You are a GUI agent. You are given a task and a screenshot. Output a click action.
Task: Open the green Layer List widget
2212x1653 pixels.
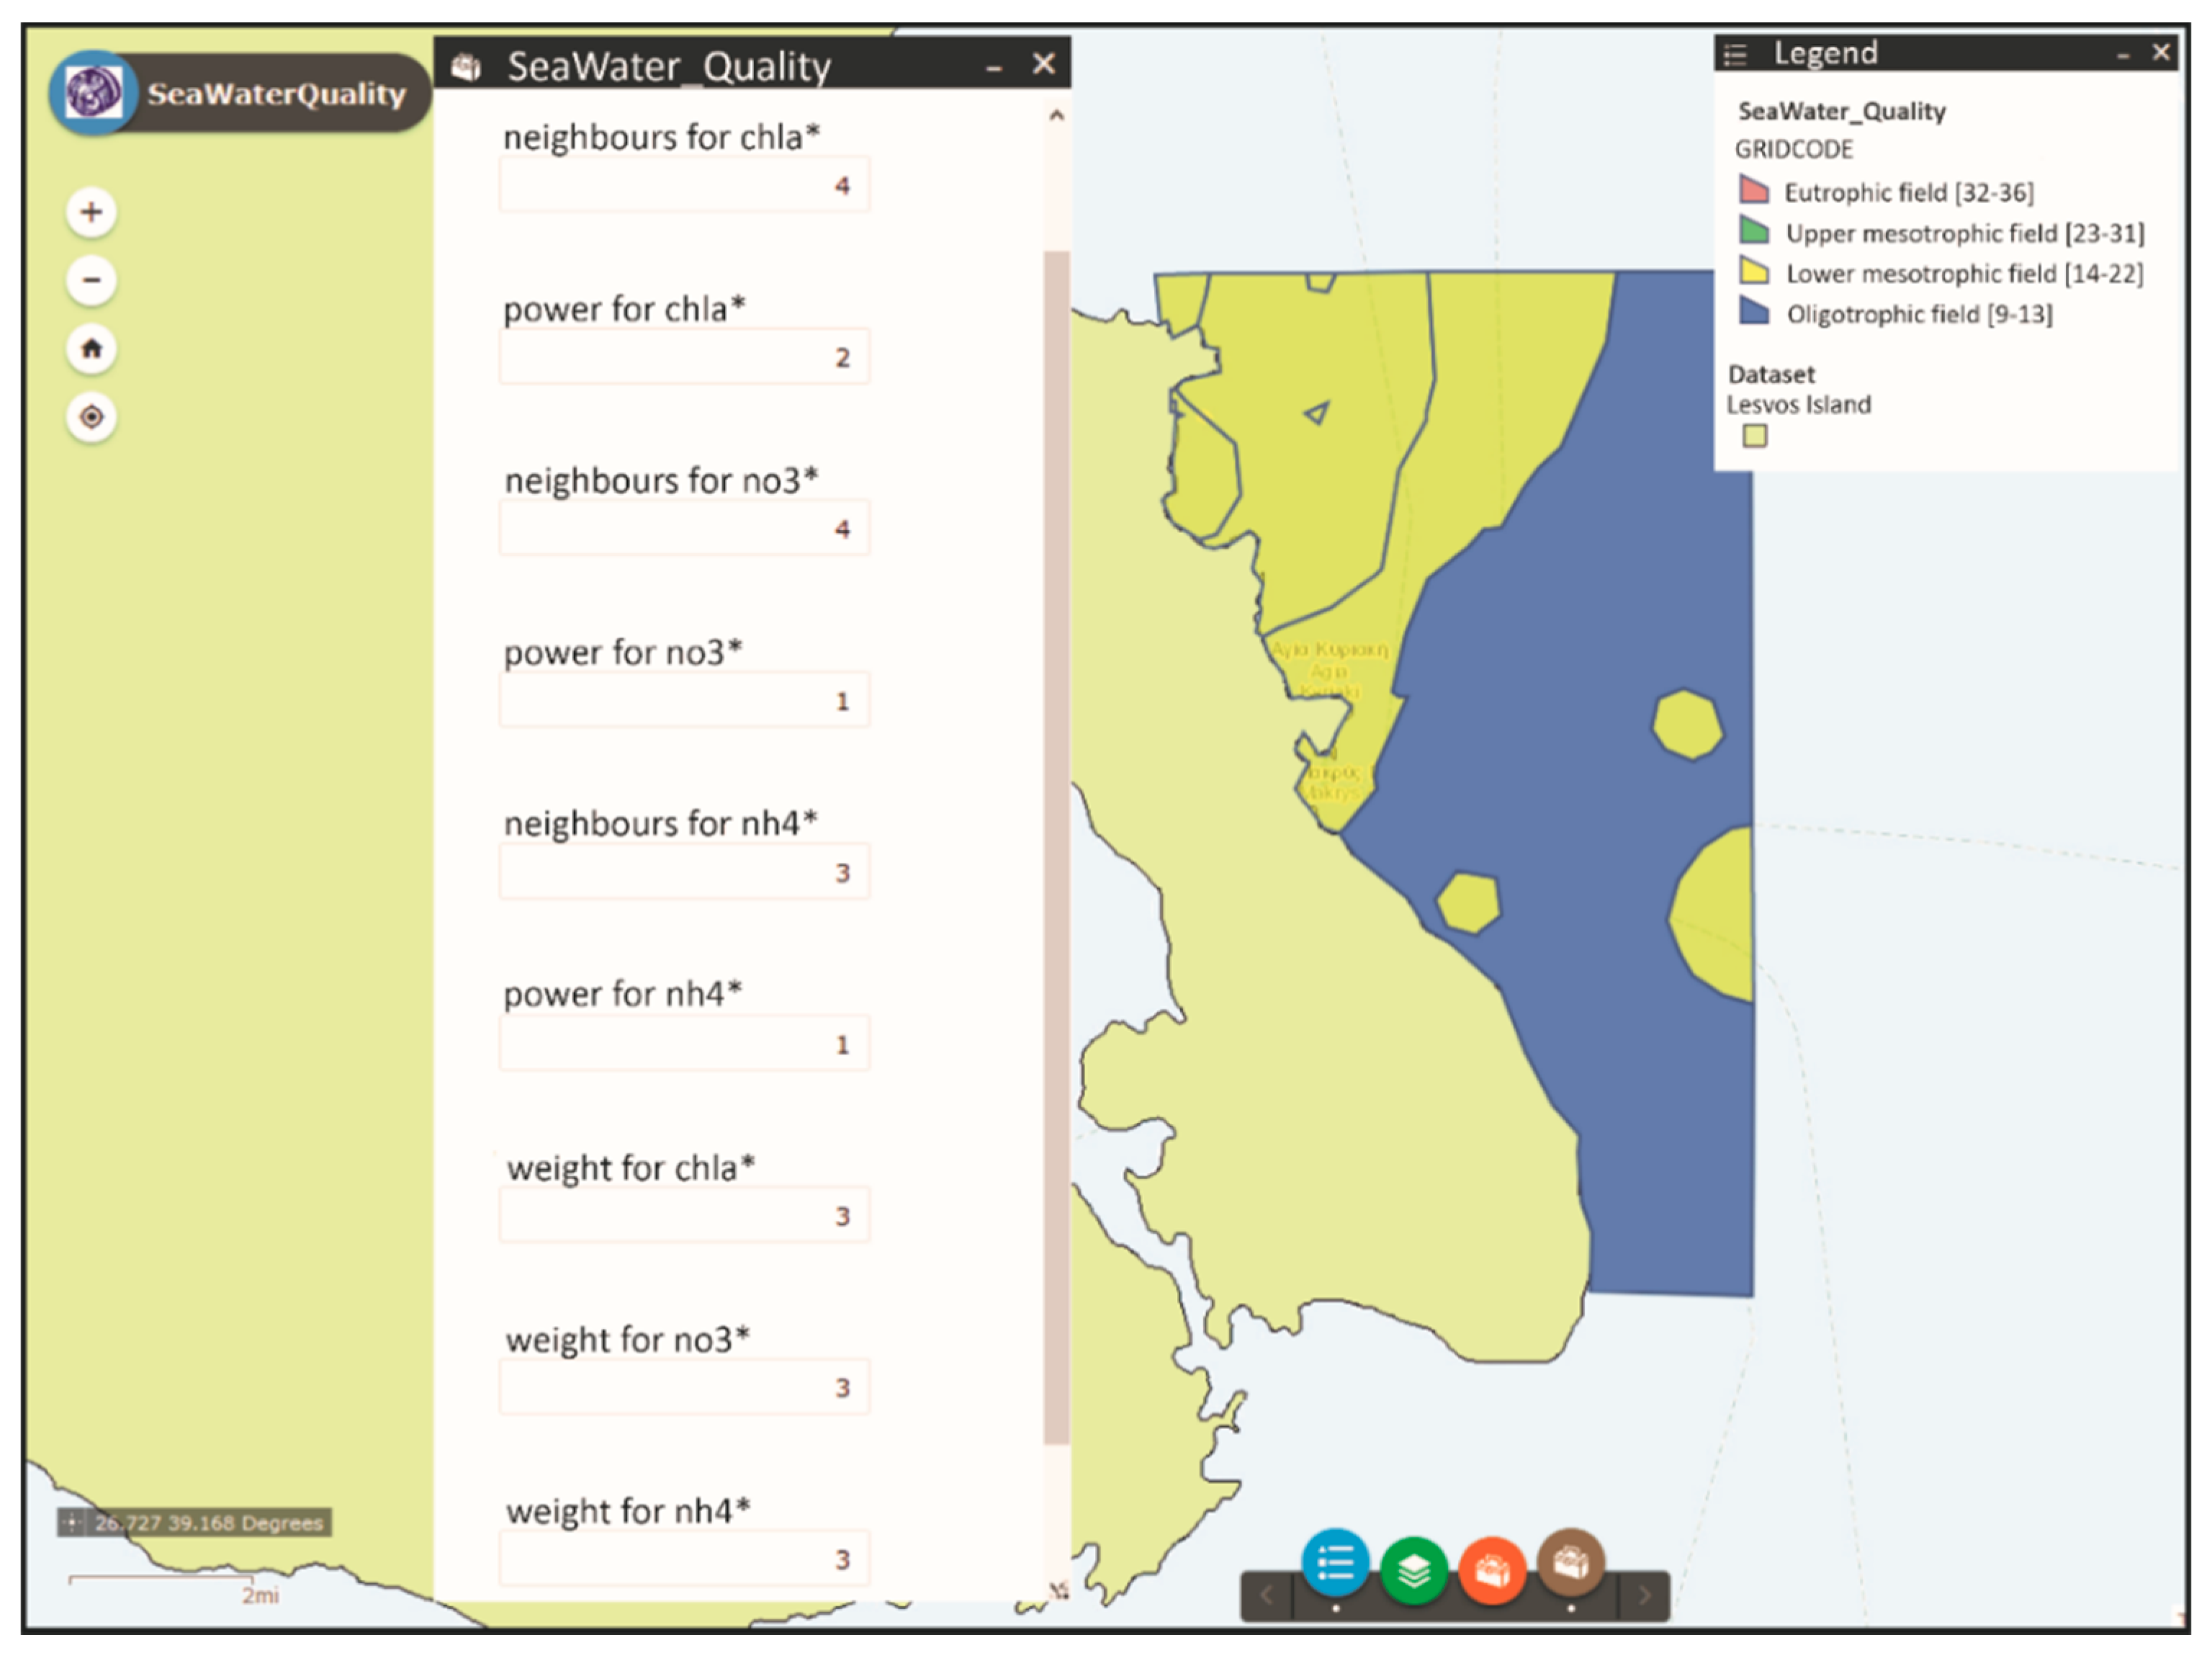(x=1413, y=1571)
